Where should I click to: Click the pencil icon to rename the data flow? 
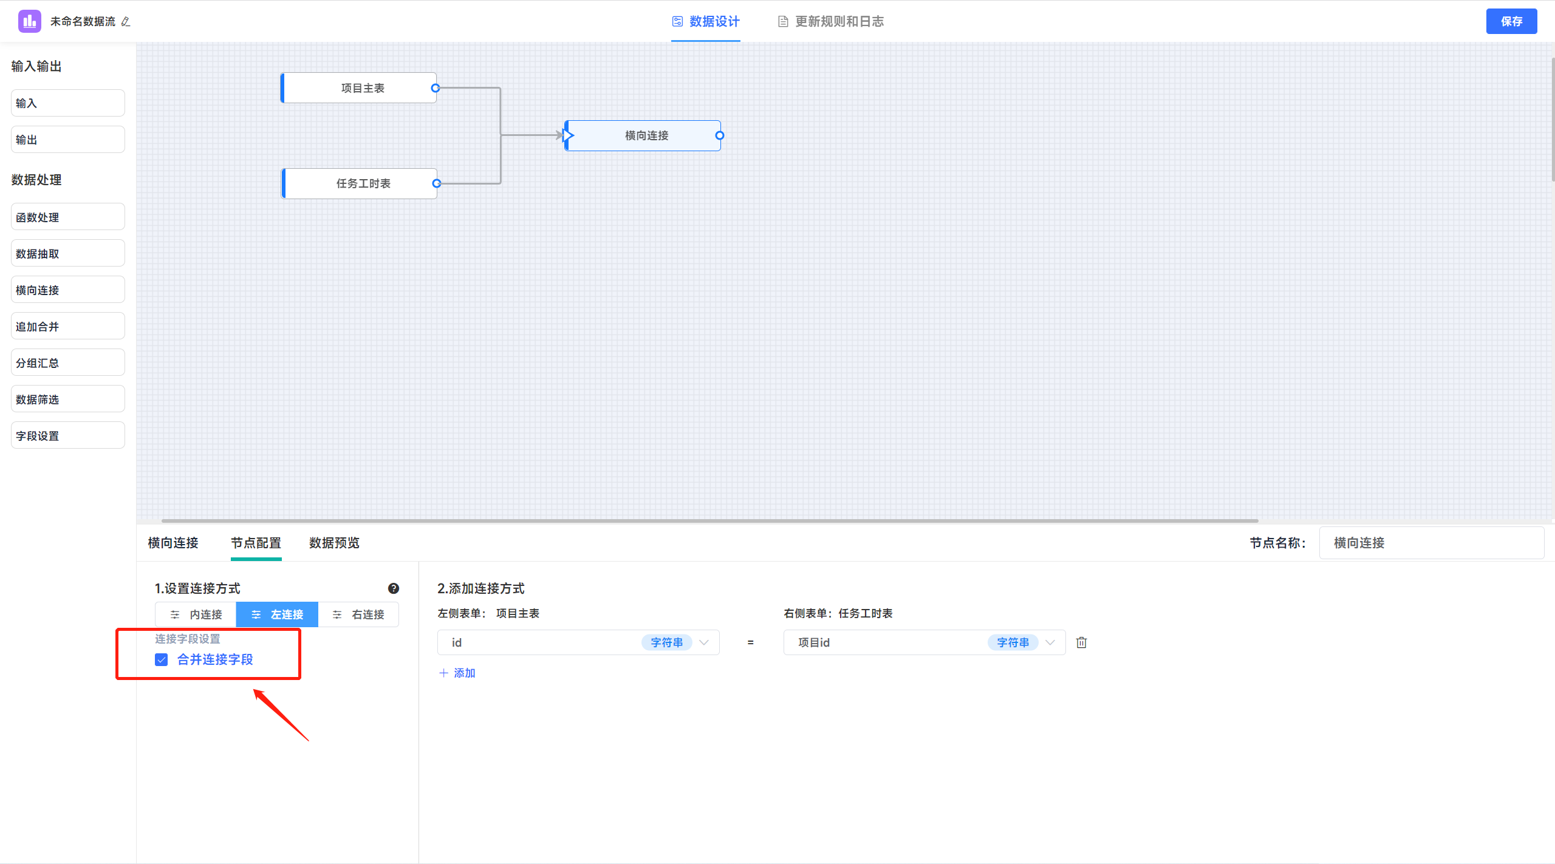(126, 22)
